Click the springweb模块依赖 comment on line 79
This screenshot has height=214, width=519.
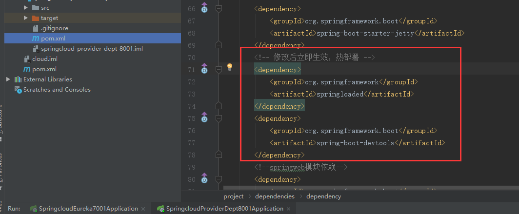click(301, 167)
